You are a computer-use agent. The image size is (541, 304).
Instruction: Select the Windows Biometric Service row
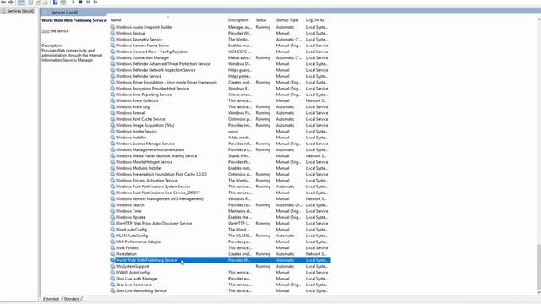(x=220, y=40)
